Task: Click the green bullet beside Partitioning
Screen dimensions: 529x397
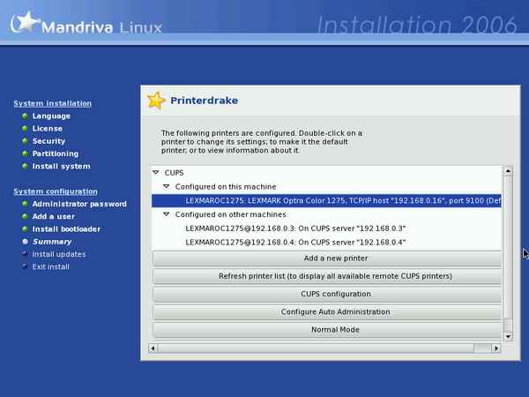Action: coord(25,154)
